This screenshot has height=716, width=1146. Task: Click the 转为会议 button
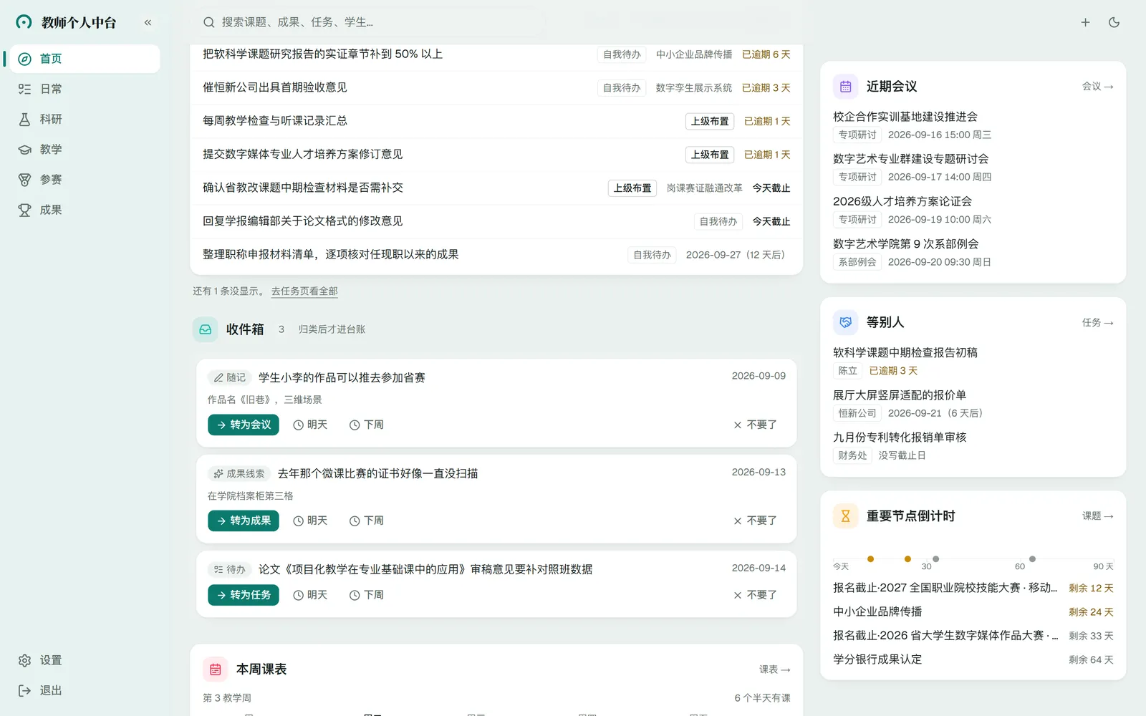click(x=244, y=425)
